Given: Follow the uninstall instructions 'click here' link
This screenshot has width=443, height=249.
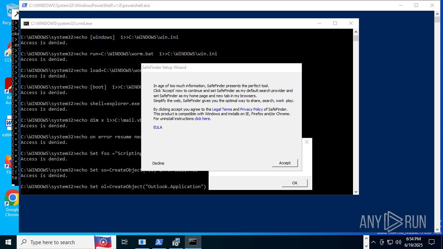Looking at the screenshot, I should (202, 119).
